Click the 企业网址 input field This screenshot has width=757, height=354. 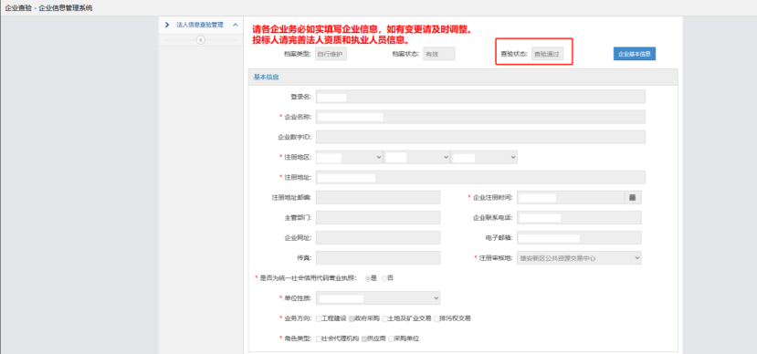tap(378, 238)
